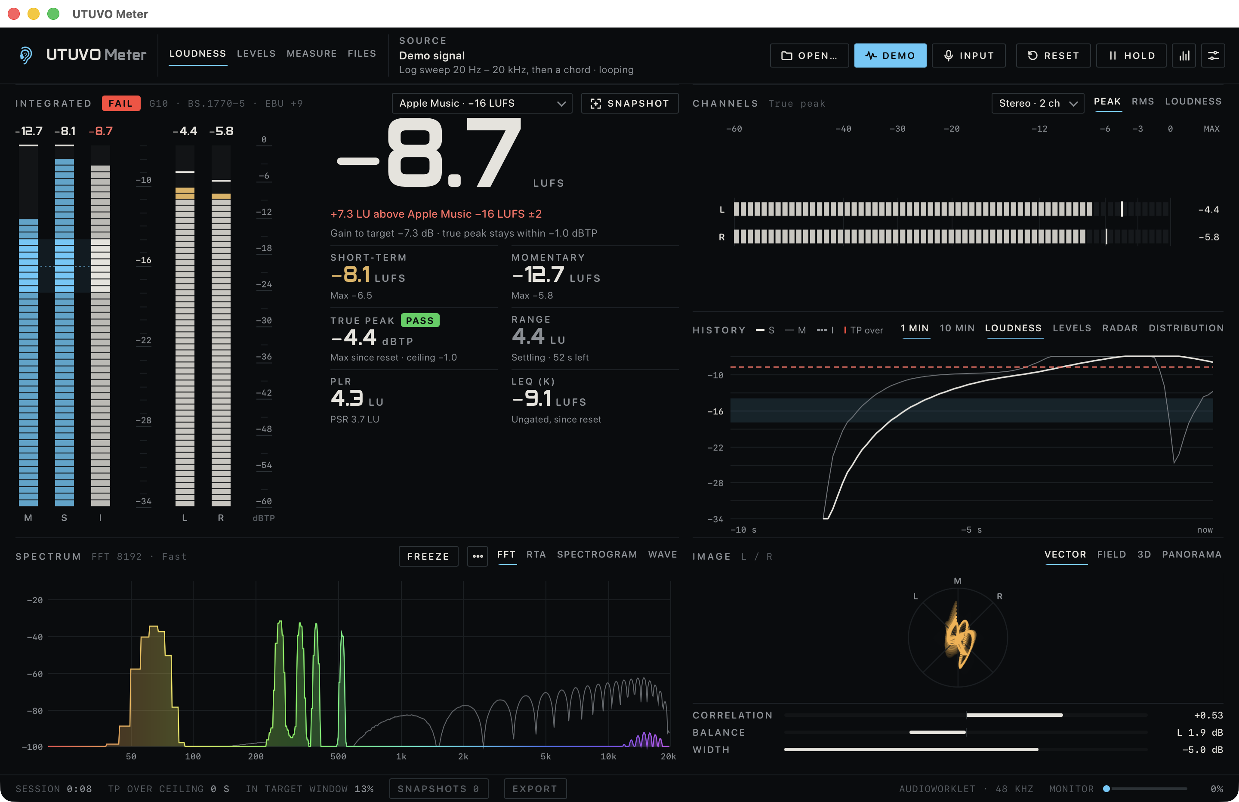Click the folder icon on Open button
The image size is (1239, 802).
point(786,56)
